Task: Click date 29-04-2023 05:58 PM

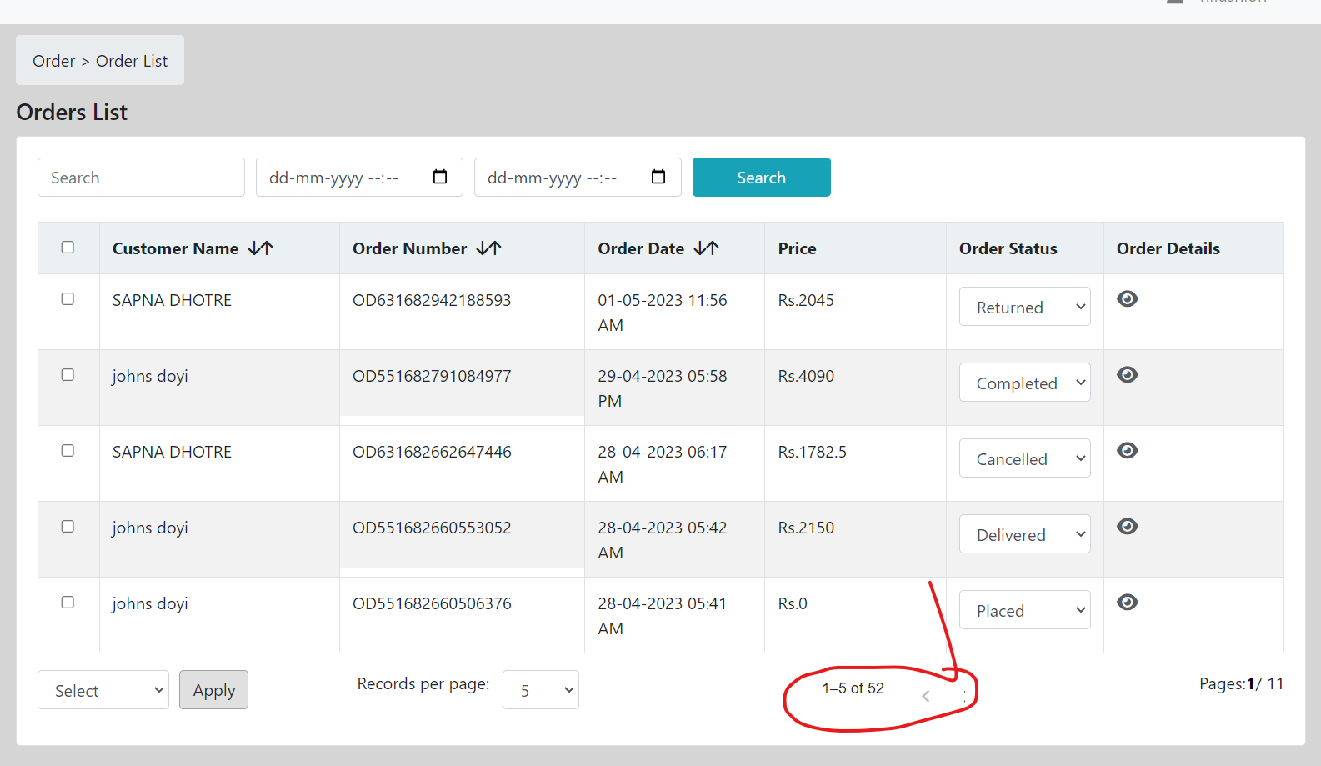Action: coord(663,388)
